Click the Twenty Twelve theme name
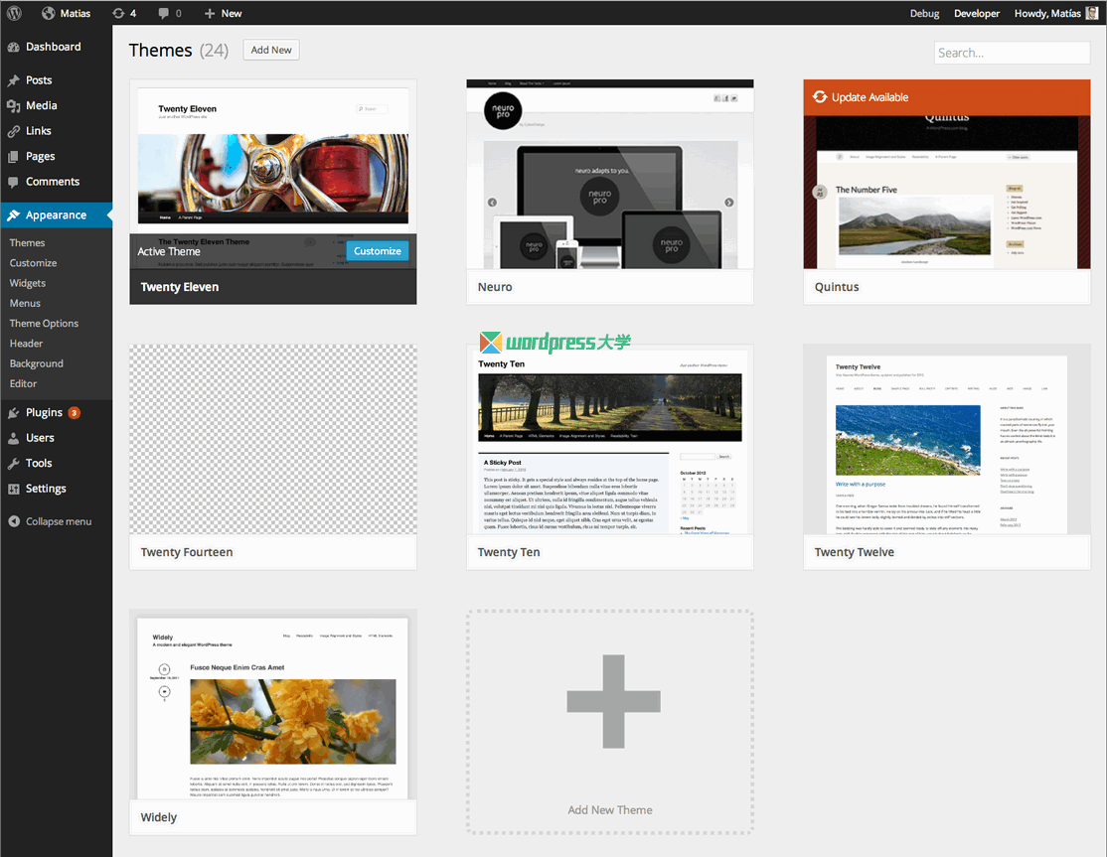Image resolution: width=1107 pixels, height=857 pixels. coord(855,552)
